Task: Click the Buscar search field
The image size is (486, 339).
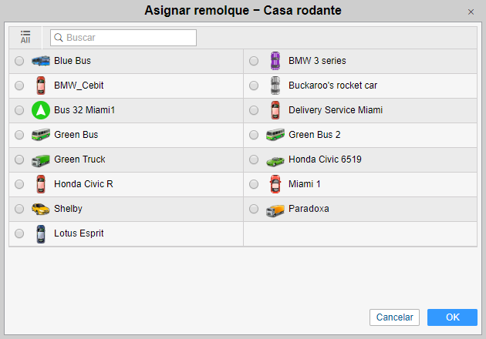Action: [x=123, y=37]
